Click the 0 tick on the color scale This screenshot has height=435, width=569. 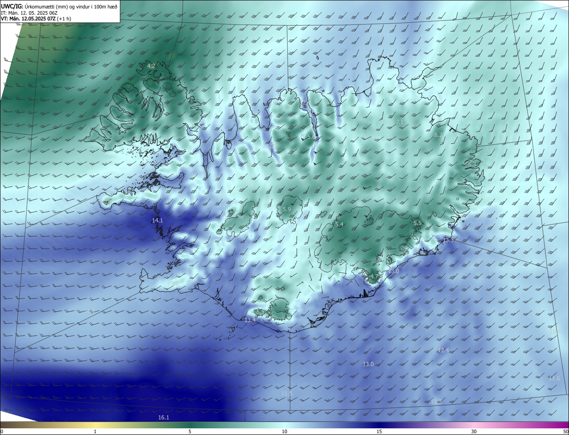(2, 431)
